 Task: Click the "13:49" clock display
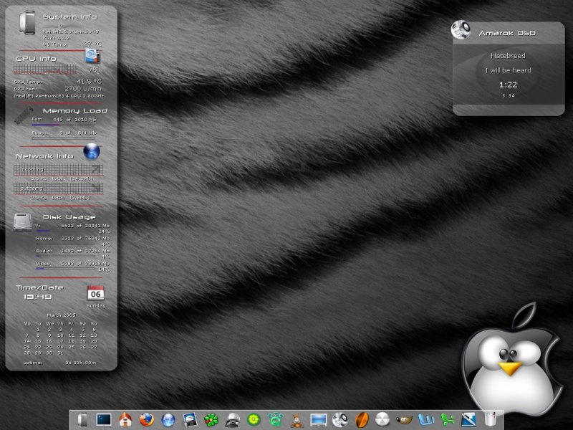coord(38,297)
